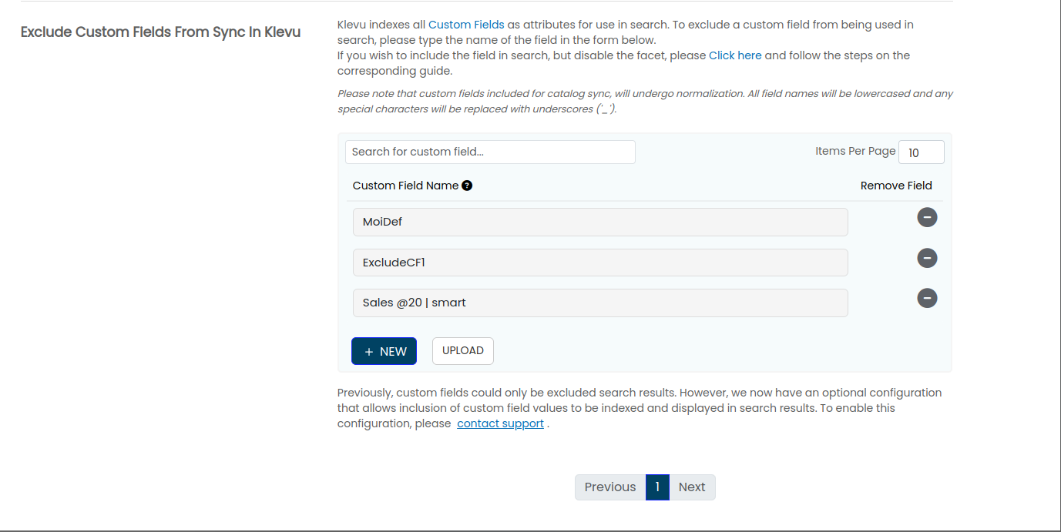Remove the ExcludeCF1 custom field
This screenshot has width=1061, height=532.
(927, 258)
